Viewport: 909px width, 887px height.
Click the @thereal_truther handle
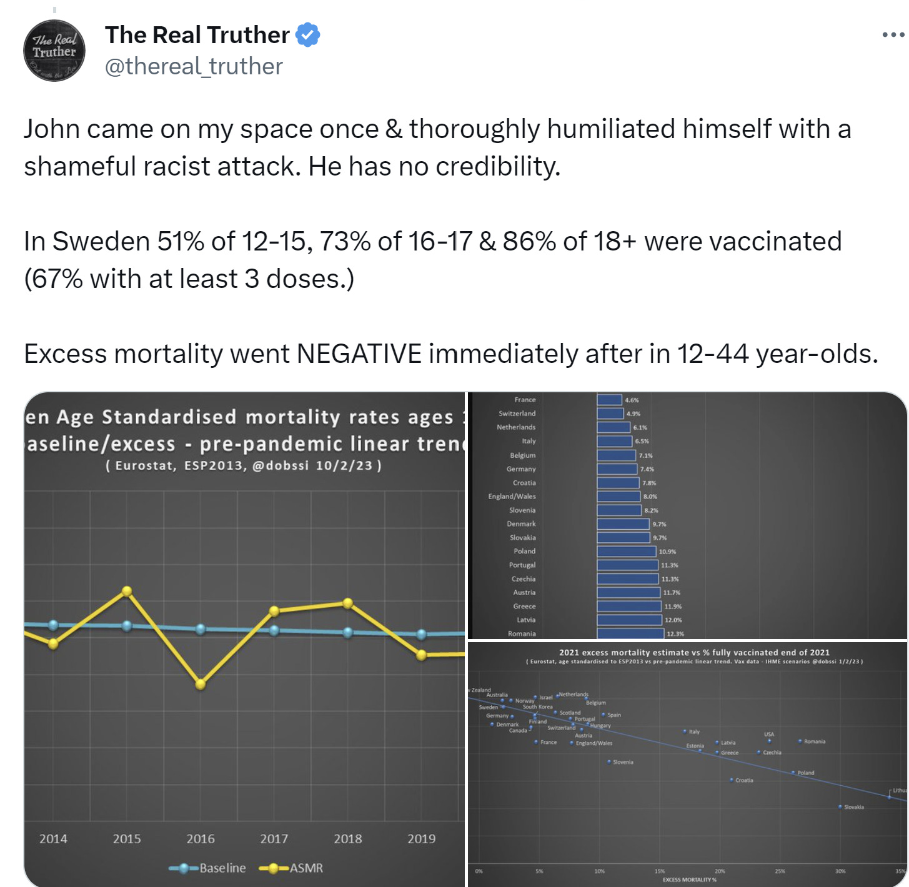click(194, 66)
